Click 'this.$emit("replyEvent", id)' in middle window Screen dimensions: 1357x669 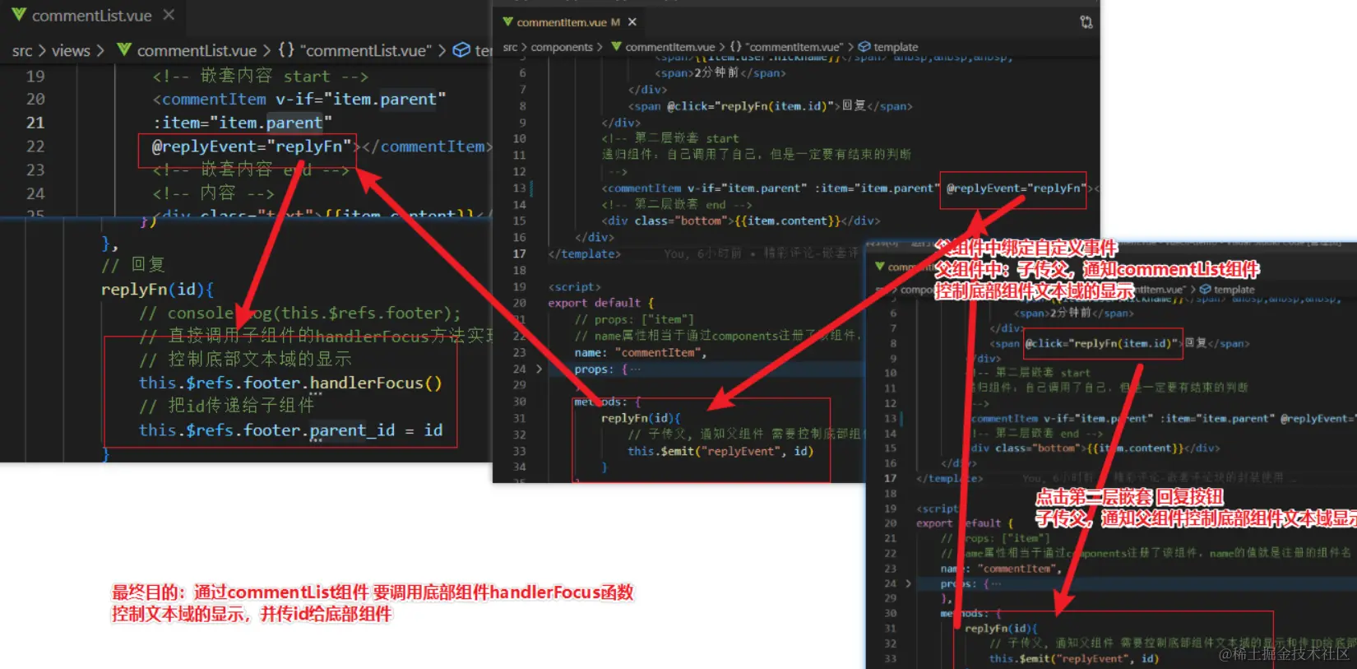720,451
